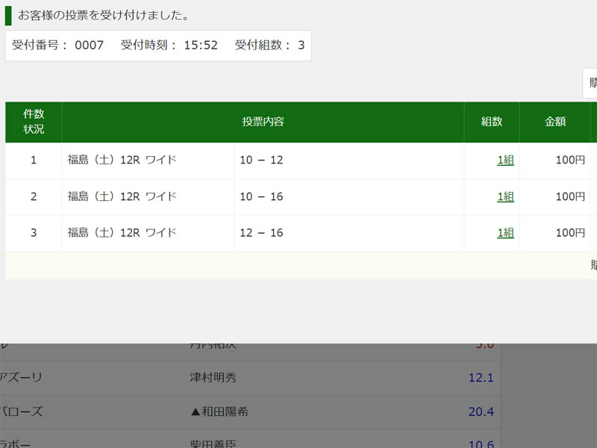Click 福島(土)12R ワイド in row 1
The width and height of the screenshot is (597, 448).
(122, 160)
